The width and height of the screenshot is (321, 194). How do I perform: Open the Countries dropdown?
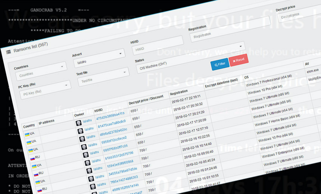tap(41, 71)
